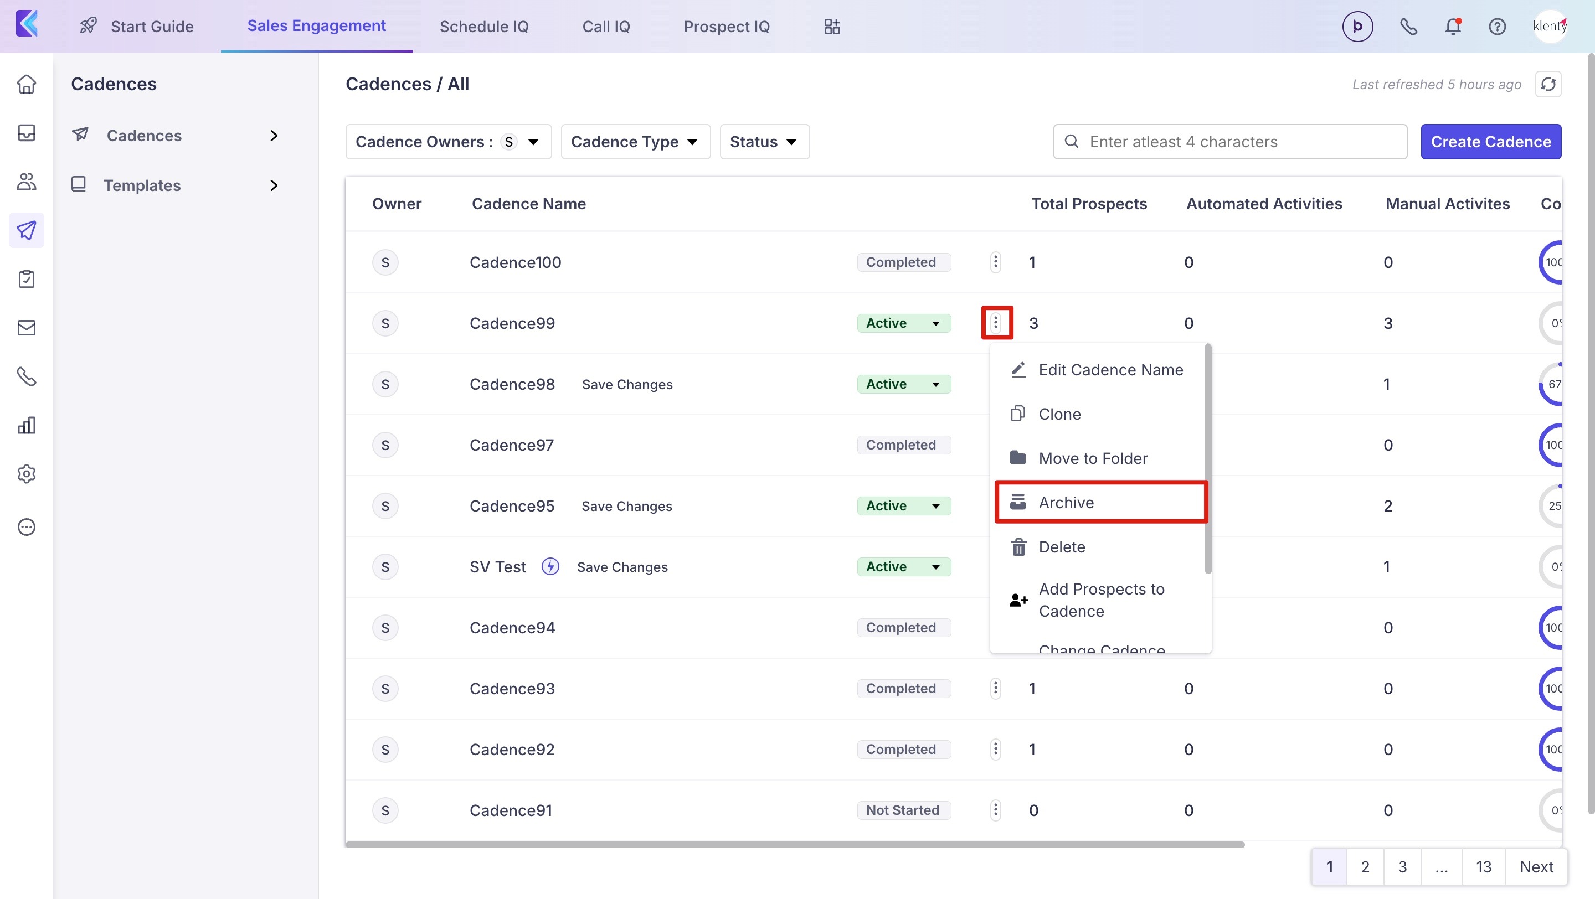This screenshot has height=899, width=1595.
Task: Click the Create Cadence button
Action: pos(1490,142)
